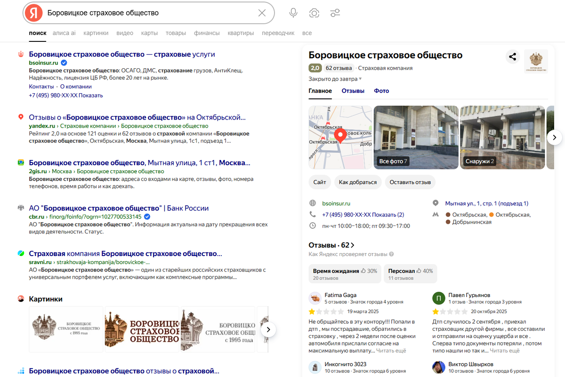
Task: Open Инкогнито 3023's avatar
Action: coord(315,367)
